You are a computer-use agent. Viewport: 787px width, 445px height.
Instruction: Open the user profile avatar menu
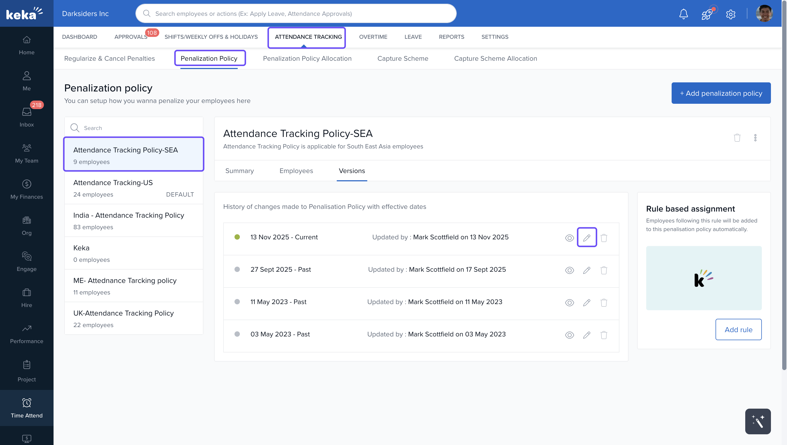764,14
